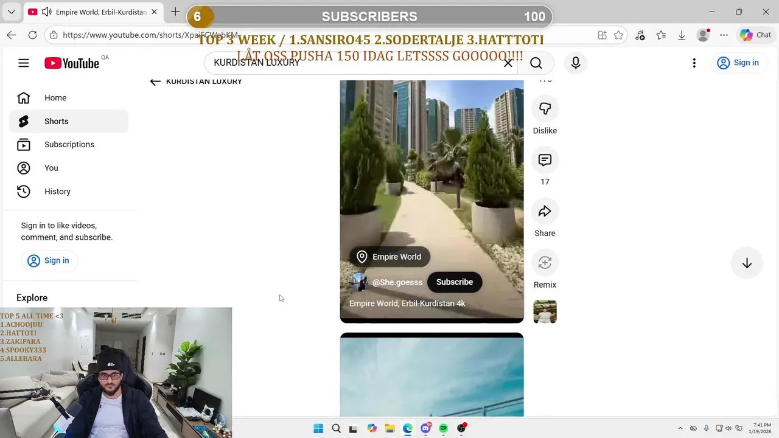Open Edge downloads
Screen dimensions: 779x438
click(x=682, y=35)
